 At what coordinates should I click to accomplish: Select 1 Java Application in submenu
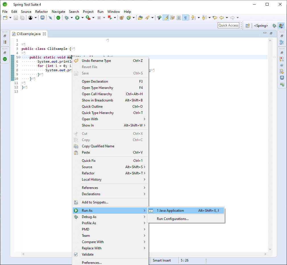tap(186, 211)
